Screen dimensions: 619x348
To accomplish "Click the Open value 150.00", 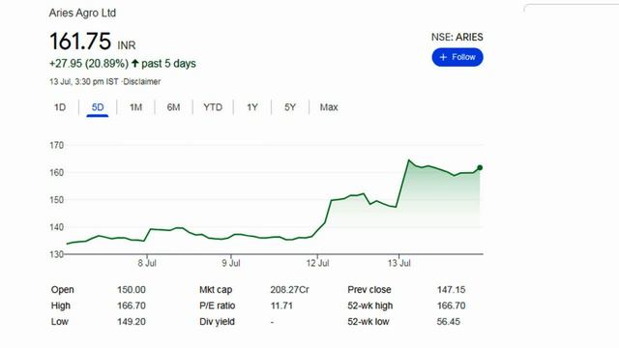I will click(132, 290).
